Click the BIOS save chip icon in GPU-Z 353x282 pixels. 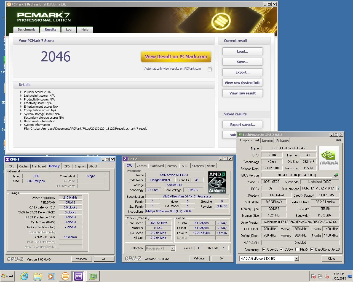click(x=336, y=175)
